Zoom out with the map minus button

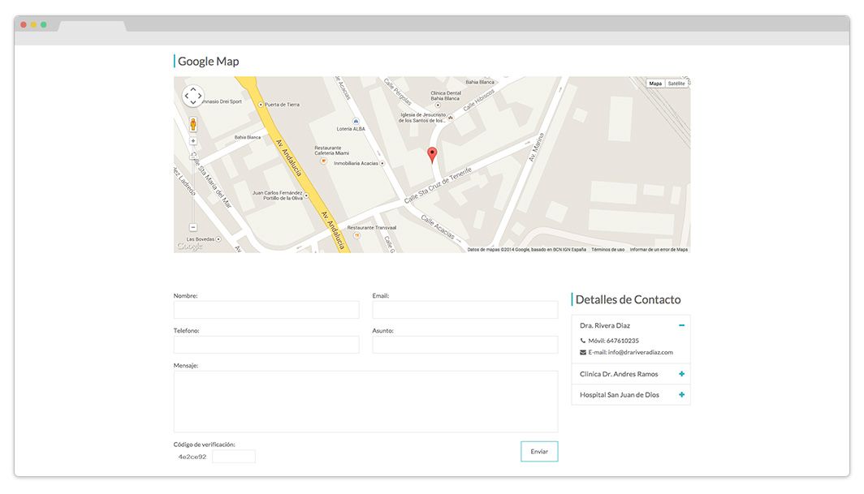[x=193, y=227]
